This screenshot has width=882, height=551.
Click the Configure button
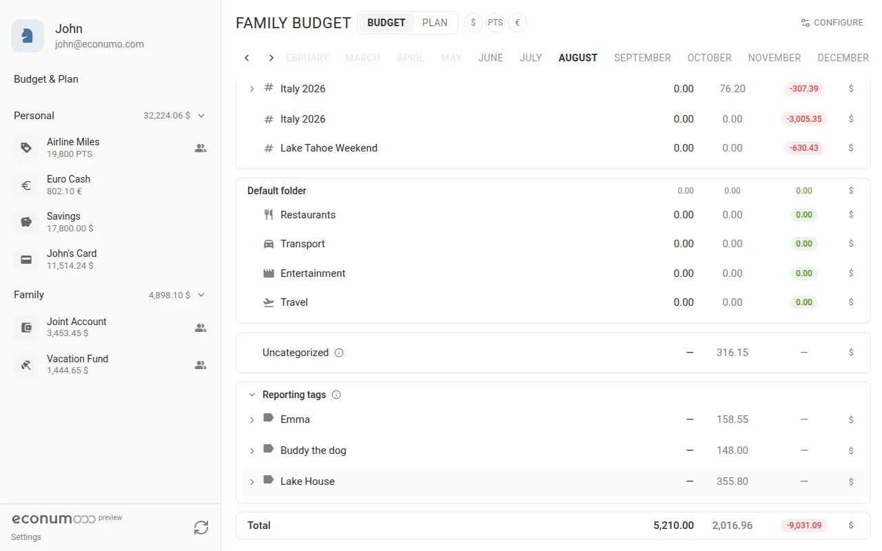pyautogui.click(x=832, y=23)
